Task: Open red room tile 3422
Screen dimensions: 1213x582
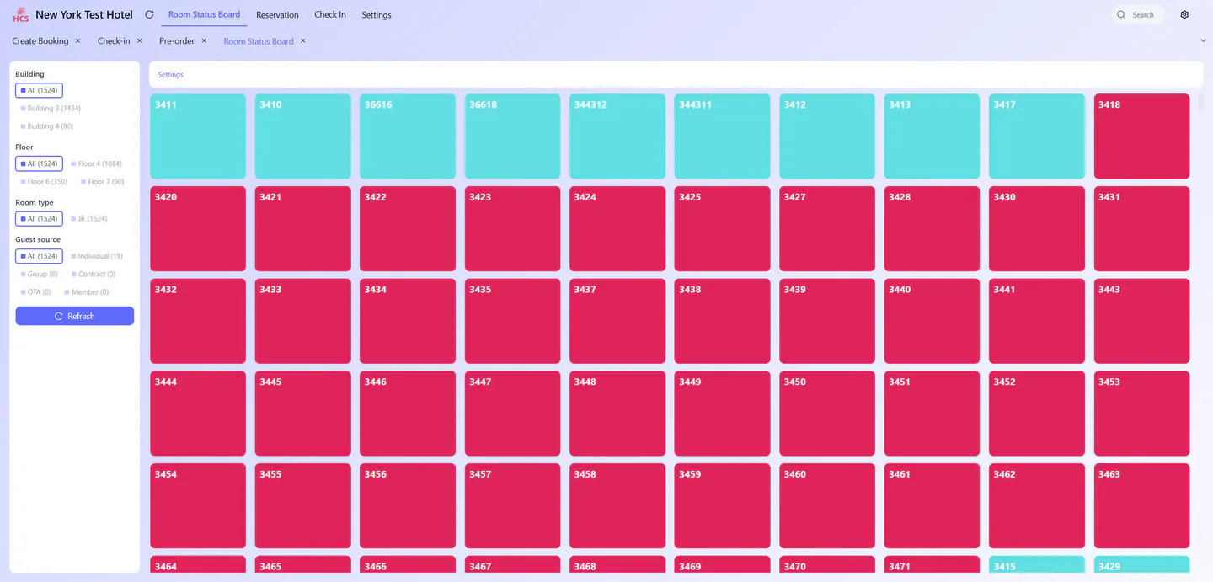Action: pos(408,228)
